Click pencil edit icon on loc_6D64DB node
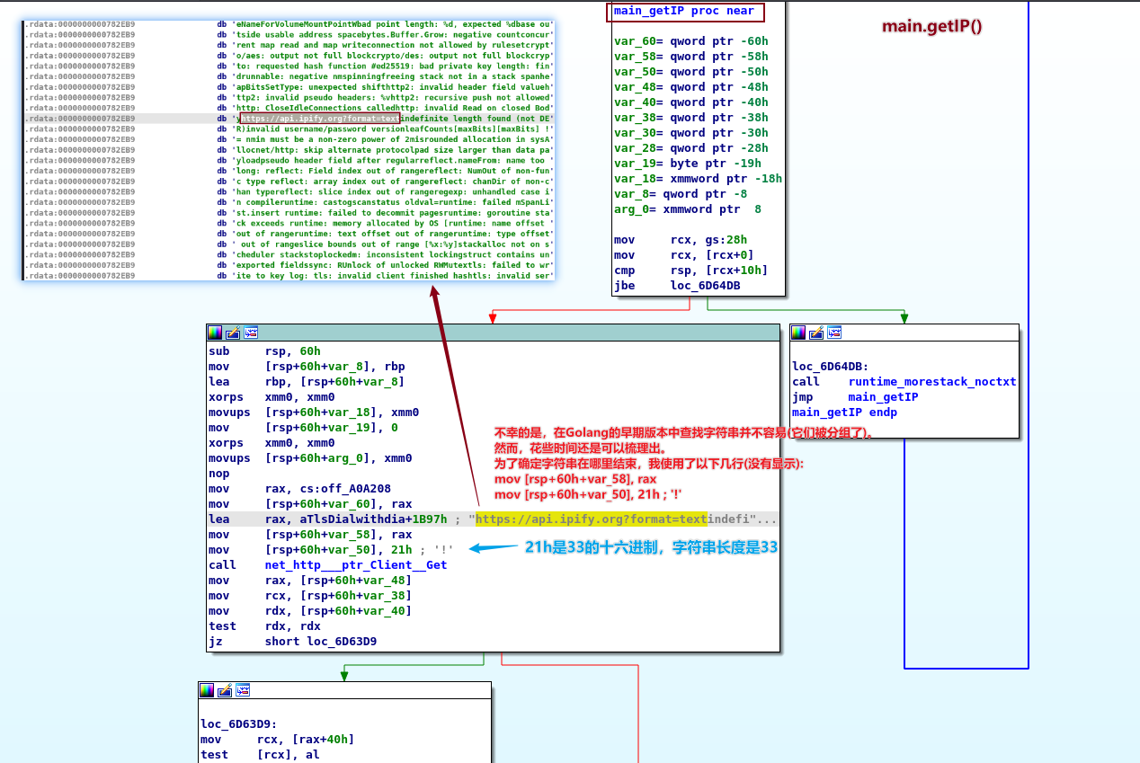 click(x=816, y=333)
